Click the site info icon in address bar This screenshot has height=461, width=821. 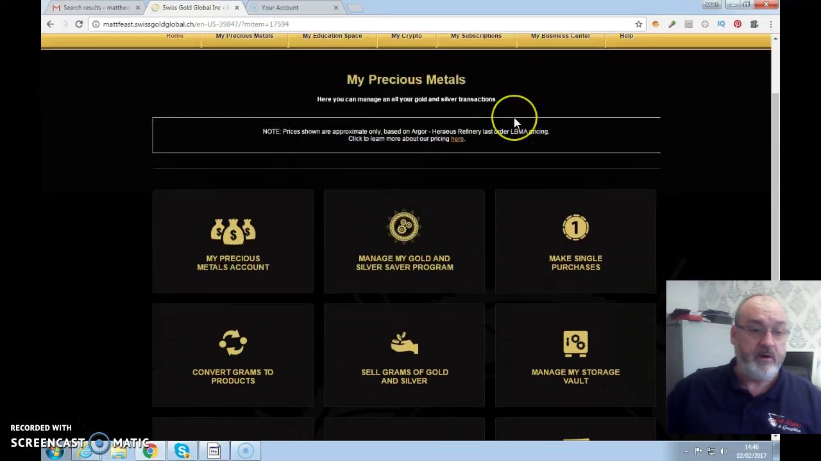point(96,24)
